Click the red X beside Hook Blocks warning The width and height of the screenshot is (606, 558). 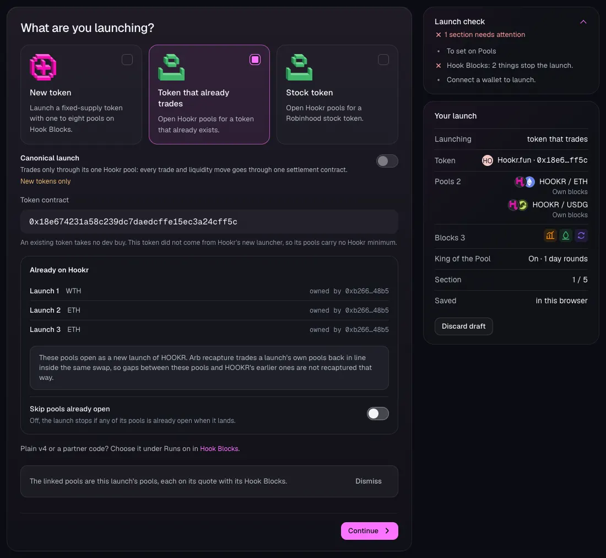coord(439,66)
